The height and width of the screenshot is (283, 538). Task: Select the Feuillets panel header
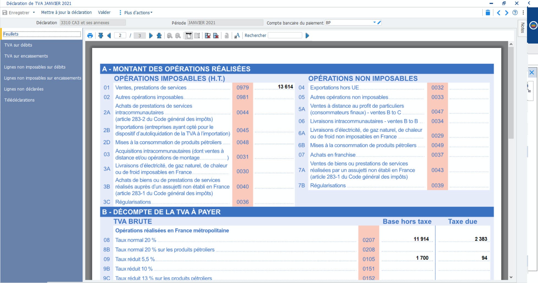[x=42, y=34]
